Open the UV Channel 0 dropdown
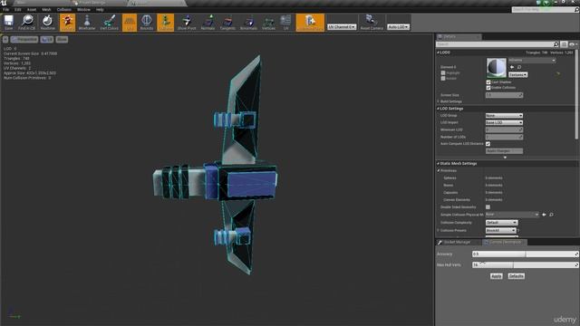This screenshot has width=580, height=326. click(342, 27)
